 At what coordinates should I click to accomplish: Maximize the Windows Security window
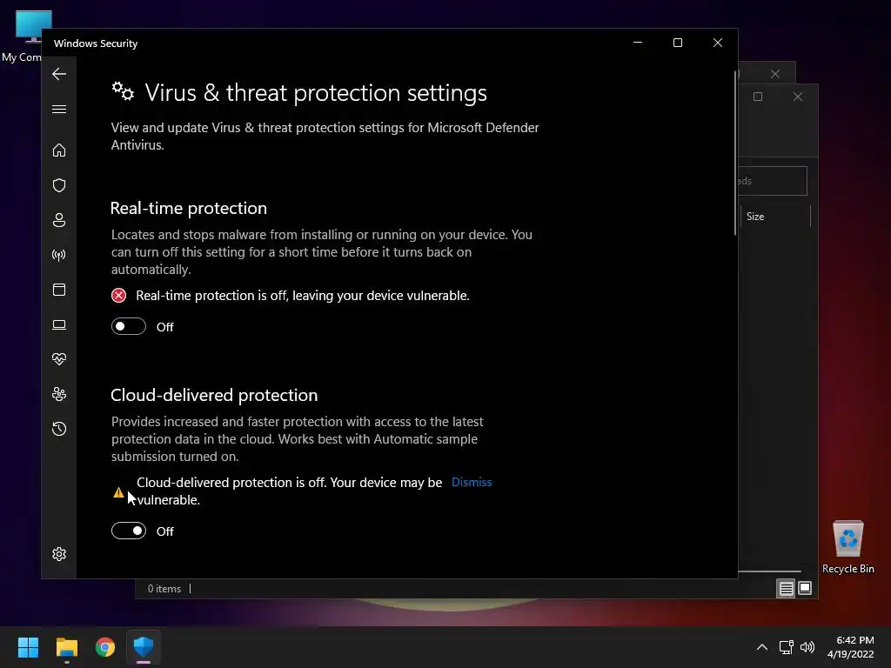tap(677, 43)
